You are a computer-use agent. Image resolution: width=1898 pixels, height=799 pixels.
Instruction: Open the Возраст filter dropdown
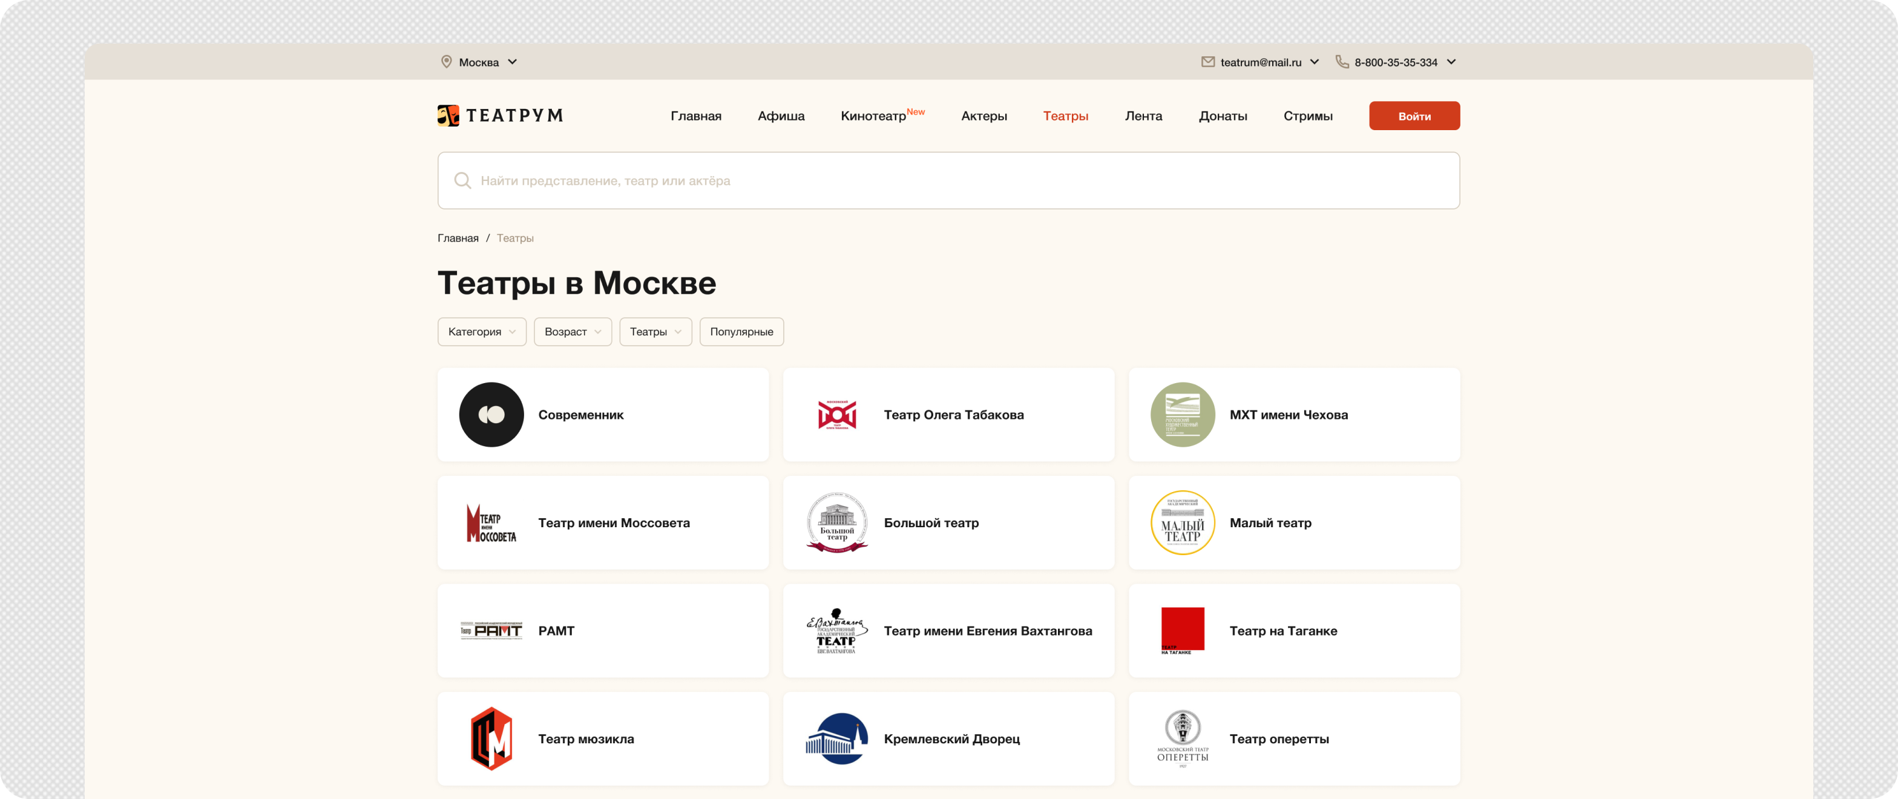tap(573, 332)
